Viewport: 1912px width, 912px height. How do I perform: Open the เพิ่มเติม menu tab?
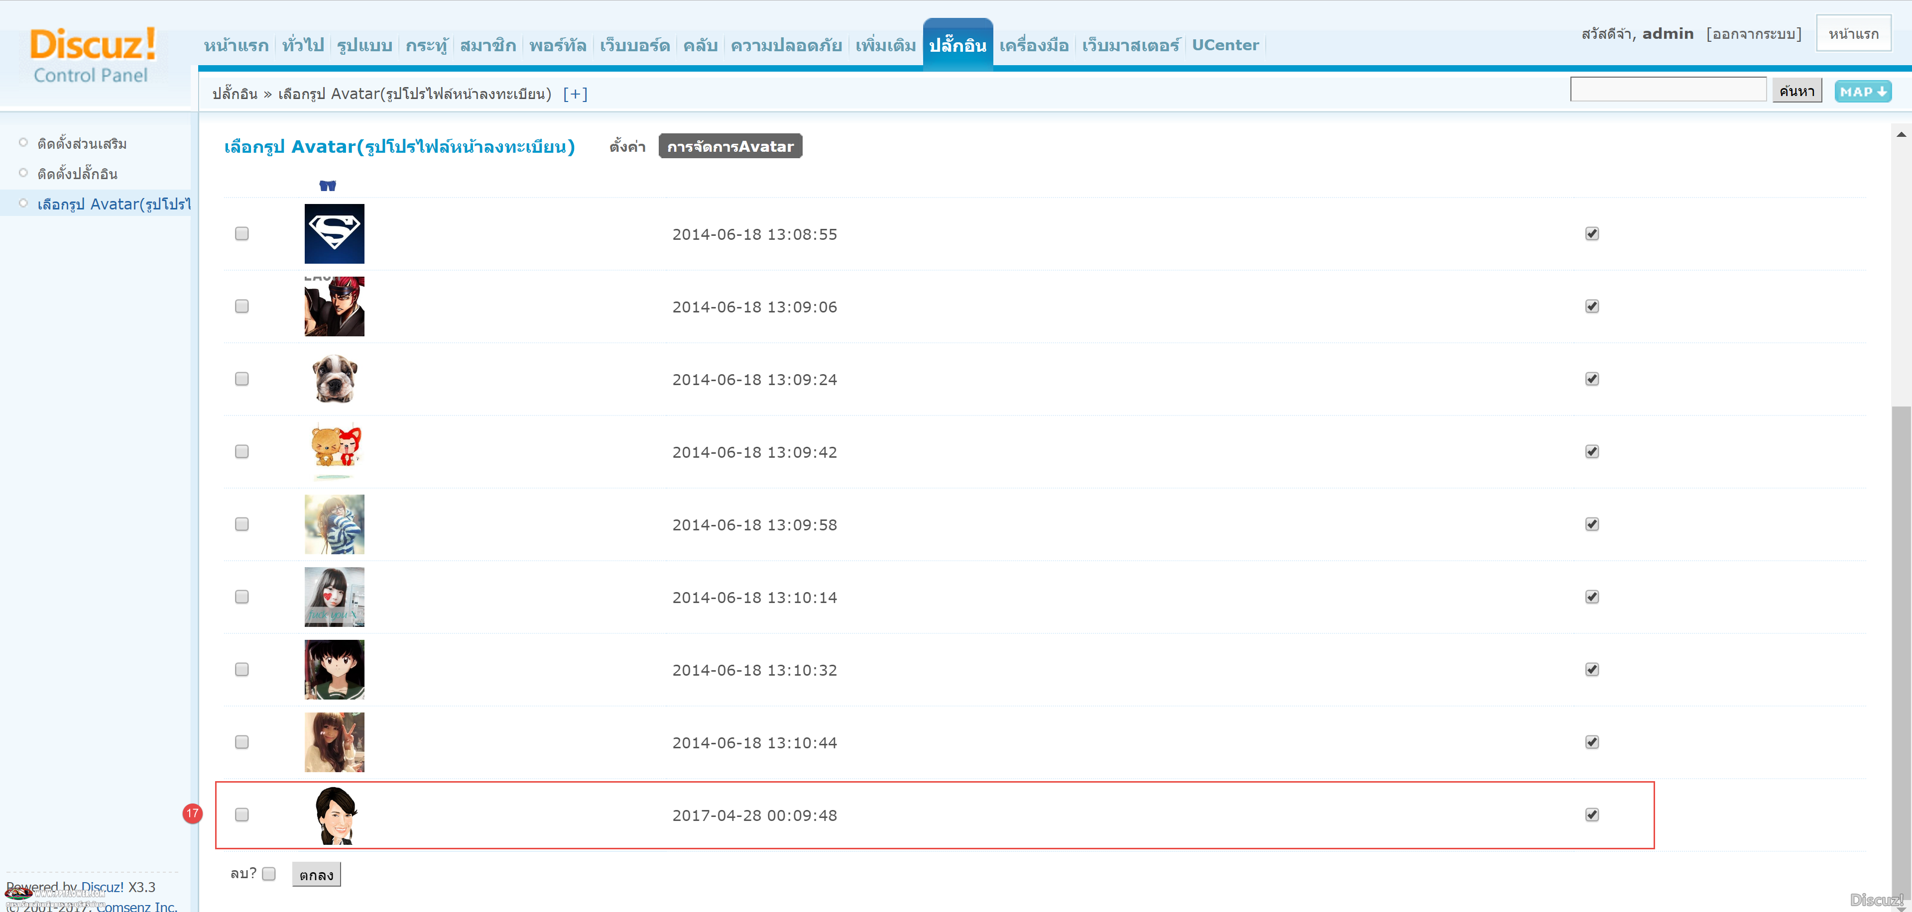click(886, 45)
